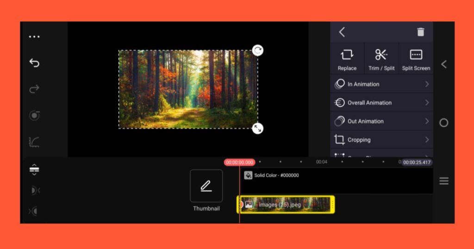Select the Trim / Split scissors tool

381,59
